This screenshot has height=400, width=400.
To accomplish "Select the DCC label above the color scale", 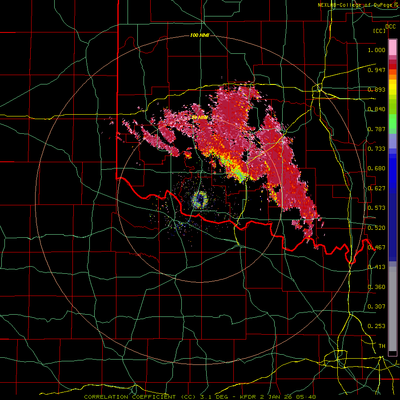I will (390, 26).
